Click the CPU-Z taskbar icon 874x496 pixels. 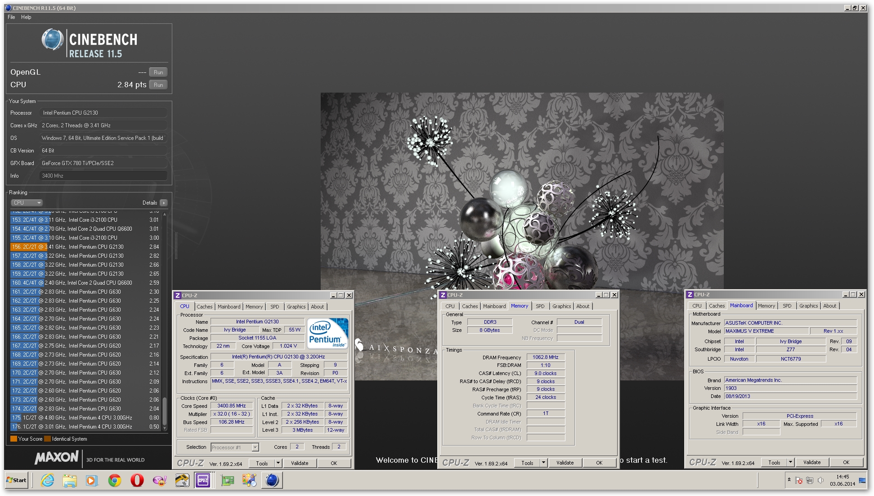click(203, 480)
